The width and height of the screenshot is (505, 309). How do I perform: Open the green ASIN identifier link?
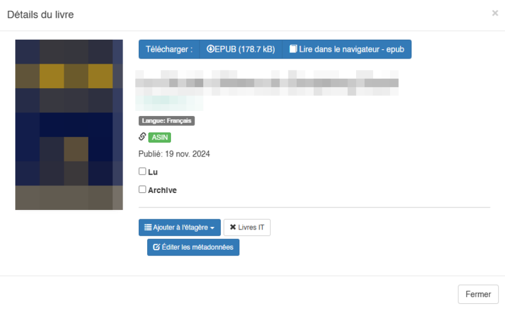[x=160, y=137]
